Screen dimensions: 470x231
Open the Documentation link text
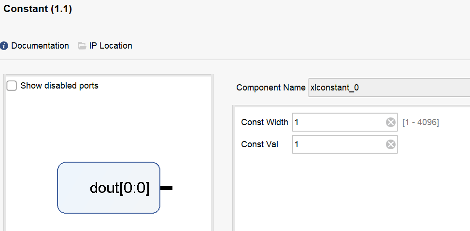coord(40,46)
